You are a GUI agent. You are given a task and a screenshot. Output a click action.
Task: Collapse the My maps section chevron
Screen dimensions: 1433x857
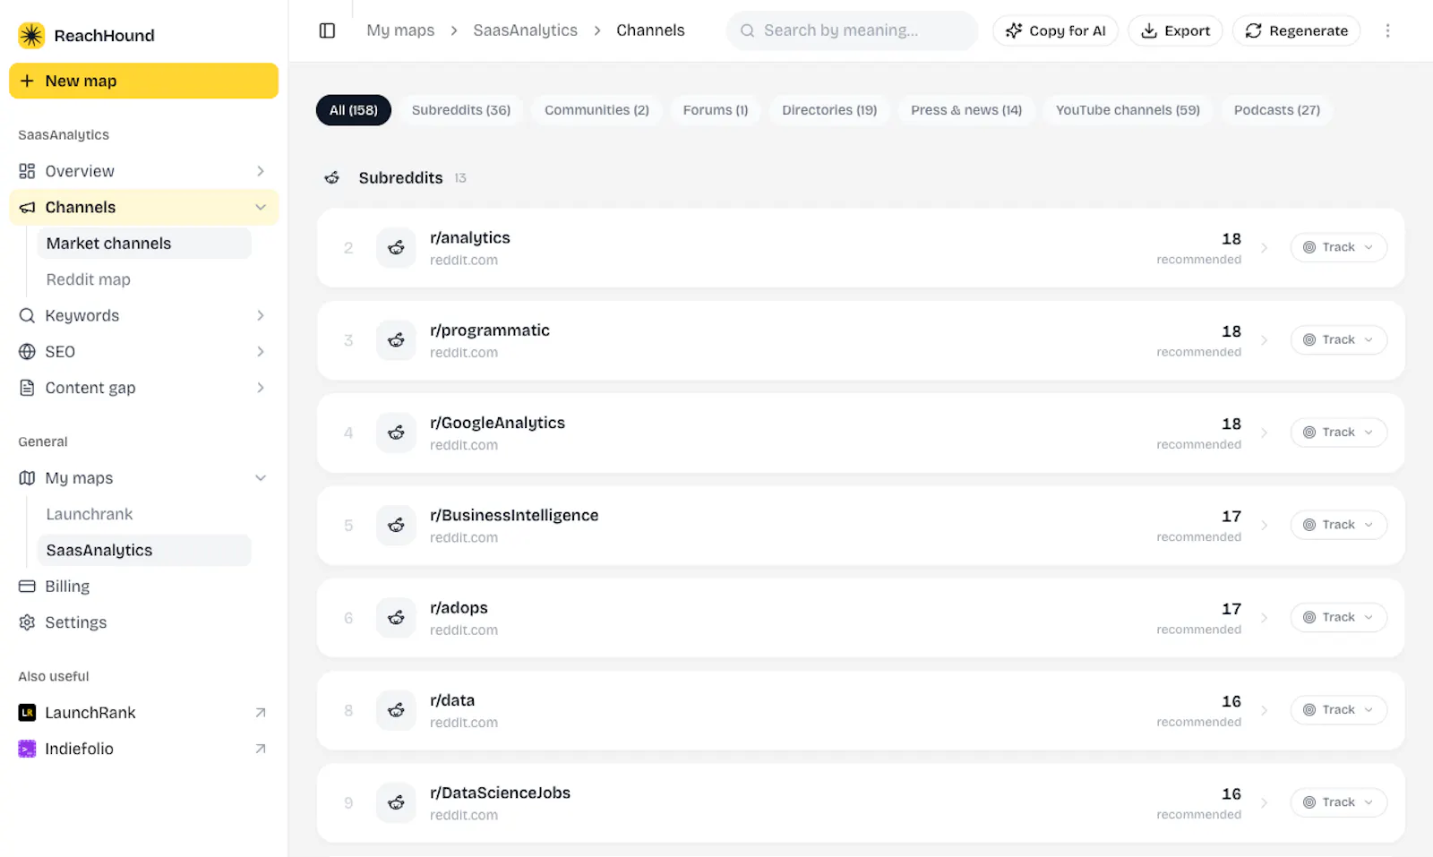tap(261, 478)
